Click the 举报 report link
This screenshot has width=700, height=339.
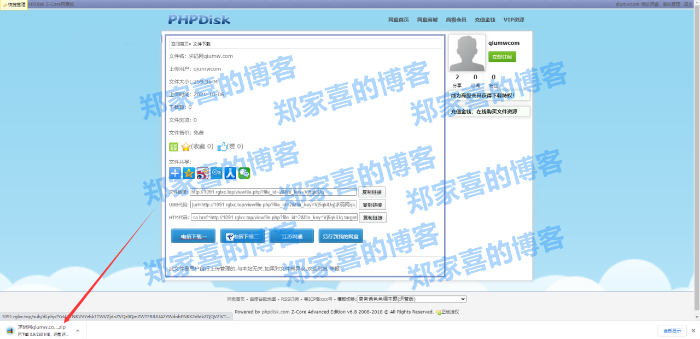coord(335,269)
